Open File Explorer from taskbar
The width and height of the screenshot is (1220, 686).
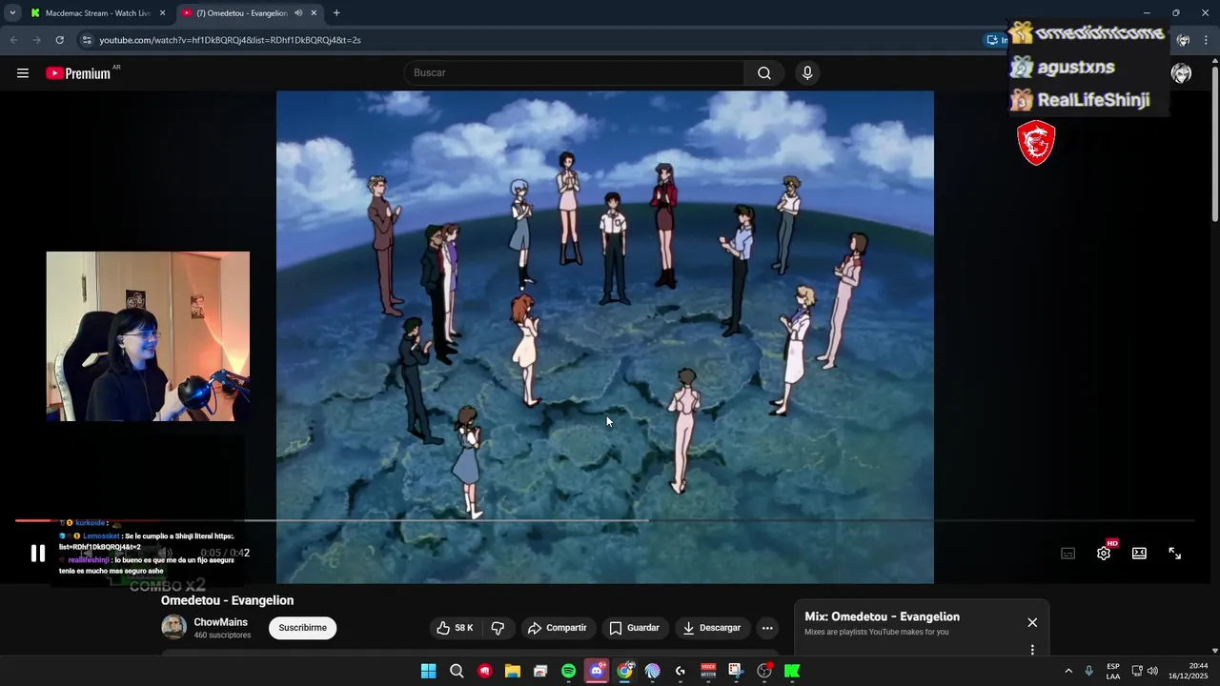512,671
